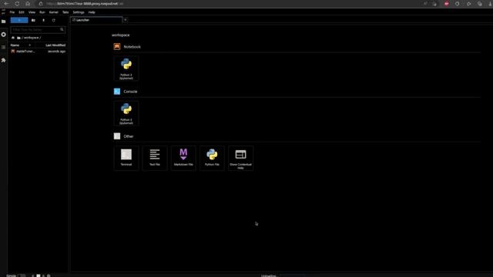This screenshot has width=493, height=277.
Task: Click the browser back arrow
Action: [x=6, y=4]
